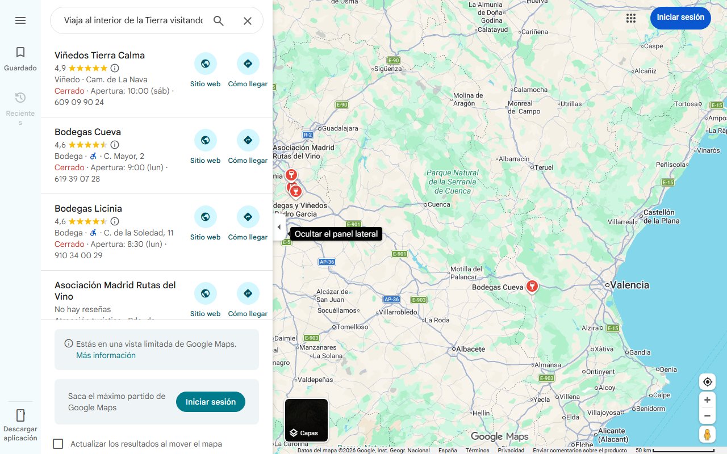This screenshot has height=454, width=727.
Task: Click Cómo llegar for Viñedos Tierra Calma
Action: [x=248, y=70]
